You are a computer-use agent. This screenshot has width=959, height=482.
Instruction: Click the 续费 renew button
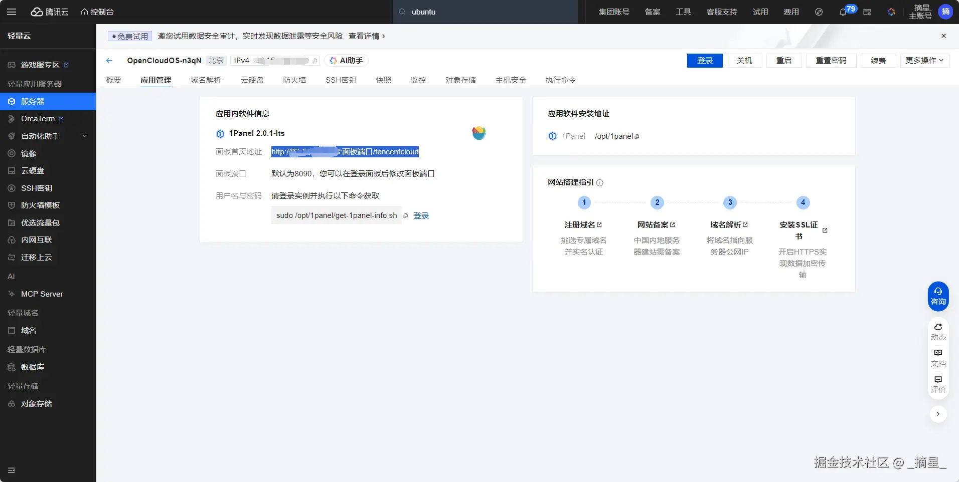coord(878,61)
